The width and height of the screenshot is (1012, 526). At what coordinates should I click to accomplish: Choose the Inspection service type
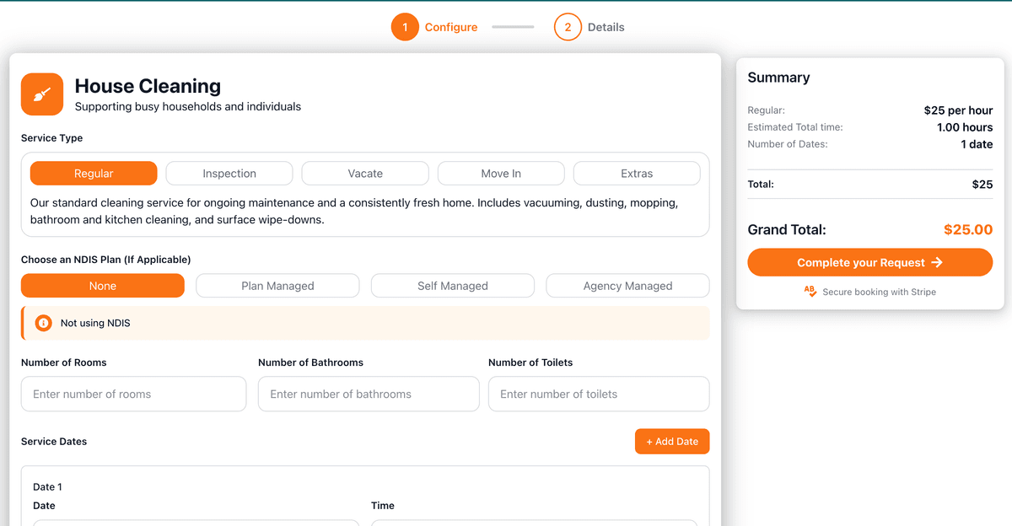(229, 174)
